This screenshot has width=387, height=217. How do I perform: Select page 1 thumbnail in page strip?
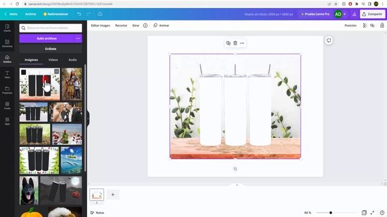pos(97,195)
